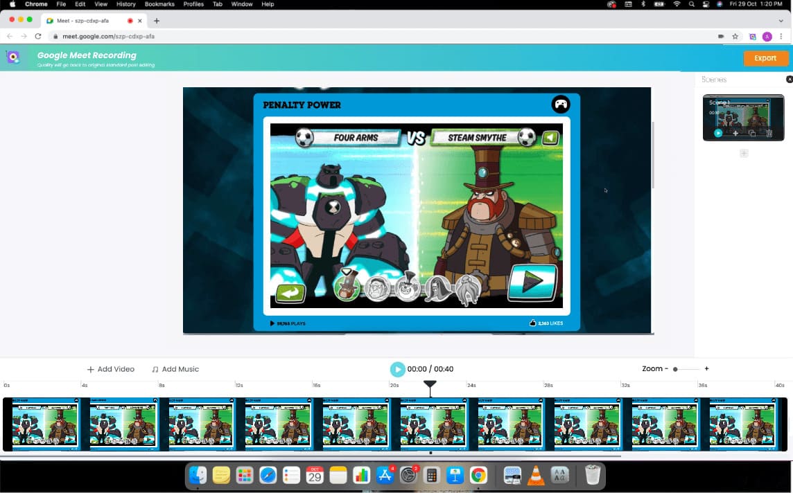Image resolution: width=793 pixels, height=493 pixels.
Task: Click the plus icon on Scene 1 thumbnail
Action: point(735,133)
